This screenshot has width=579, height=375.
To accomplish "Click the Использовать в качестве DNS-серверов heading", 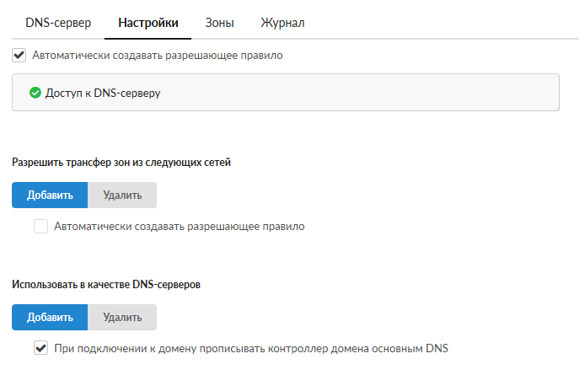I will click(x=105, y=284).
